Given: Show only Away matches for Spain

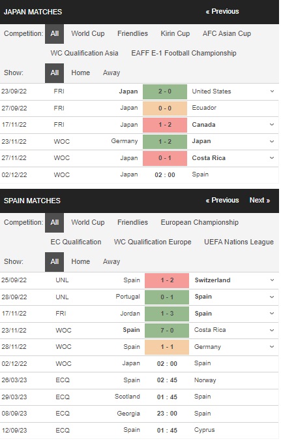Looking at the screenshot, I should [111, 261].
